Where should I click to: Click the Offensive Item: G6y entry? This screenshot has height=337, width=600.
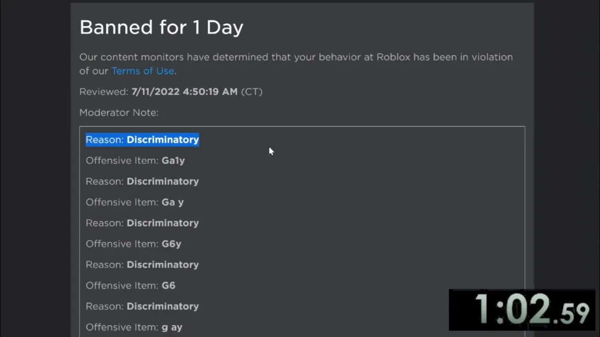pyautogui.click(x=134, y=244)
